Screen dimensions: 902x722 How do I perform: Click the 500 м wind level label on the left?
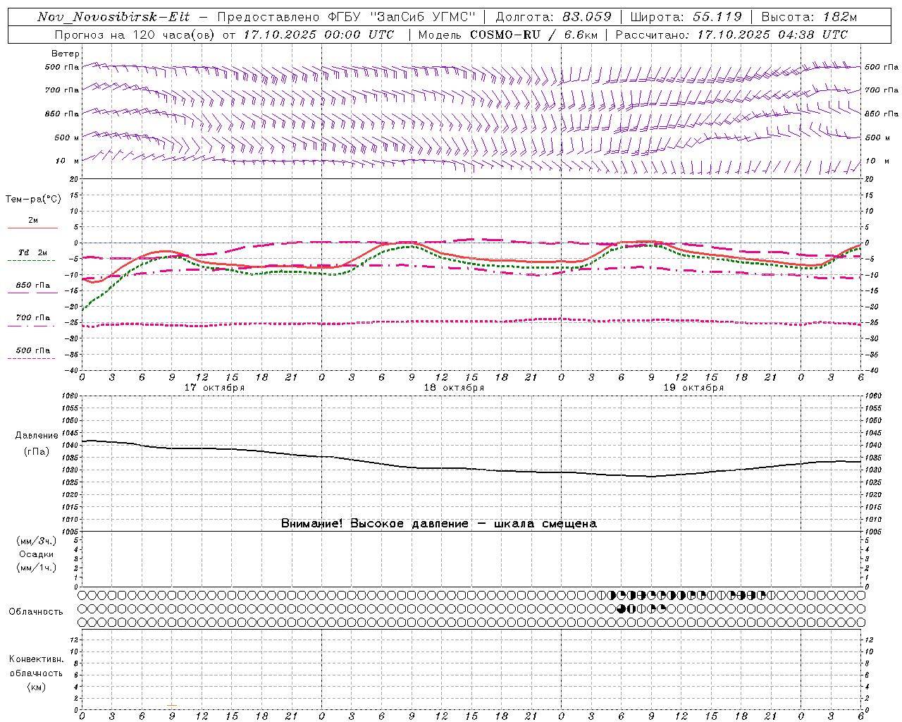coord(67,137)
